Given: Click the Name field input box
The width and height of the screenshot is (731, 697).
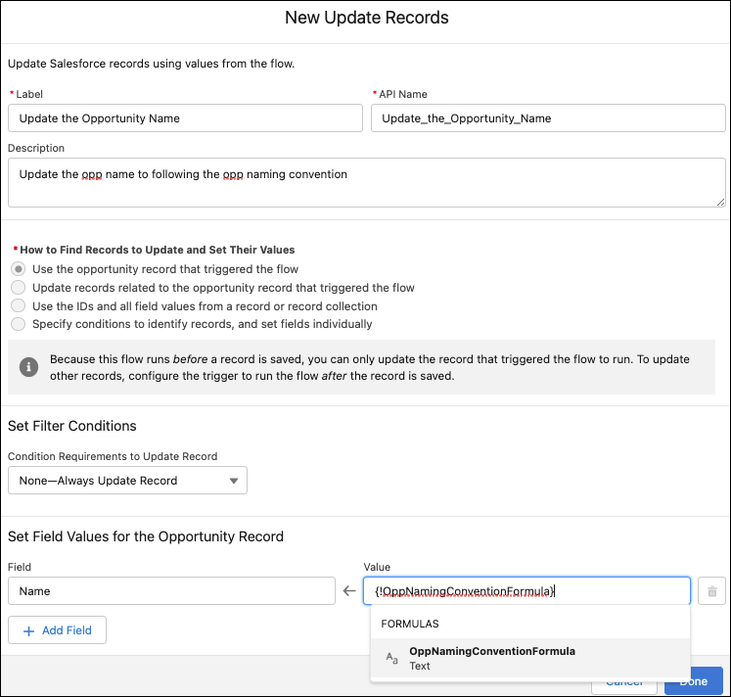Looking at the screenshot, I should tap(171, 591).
